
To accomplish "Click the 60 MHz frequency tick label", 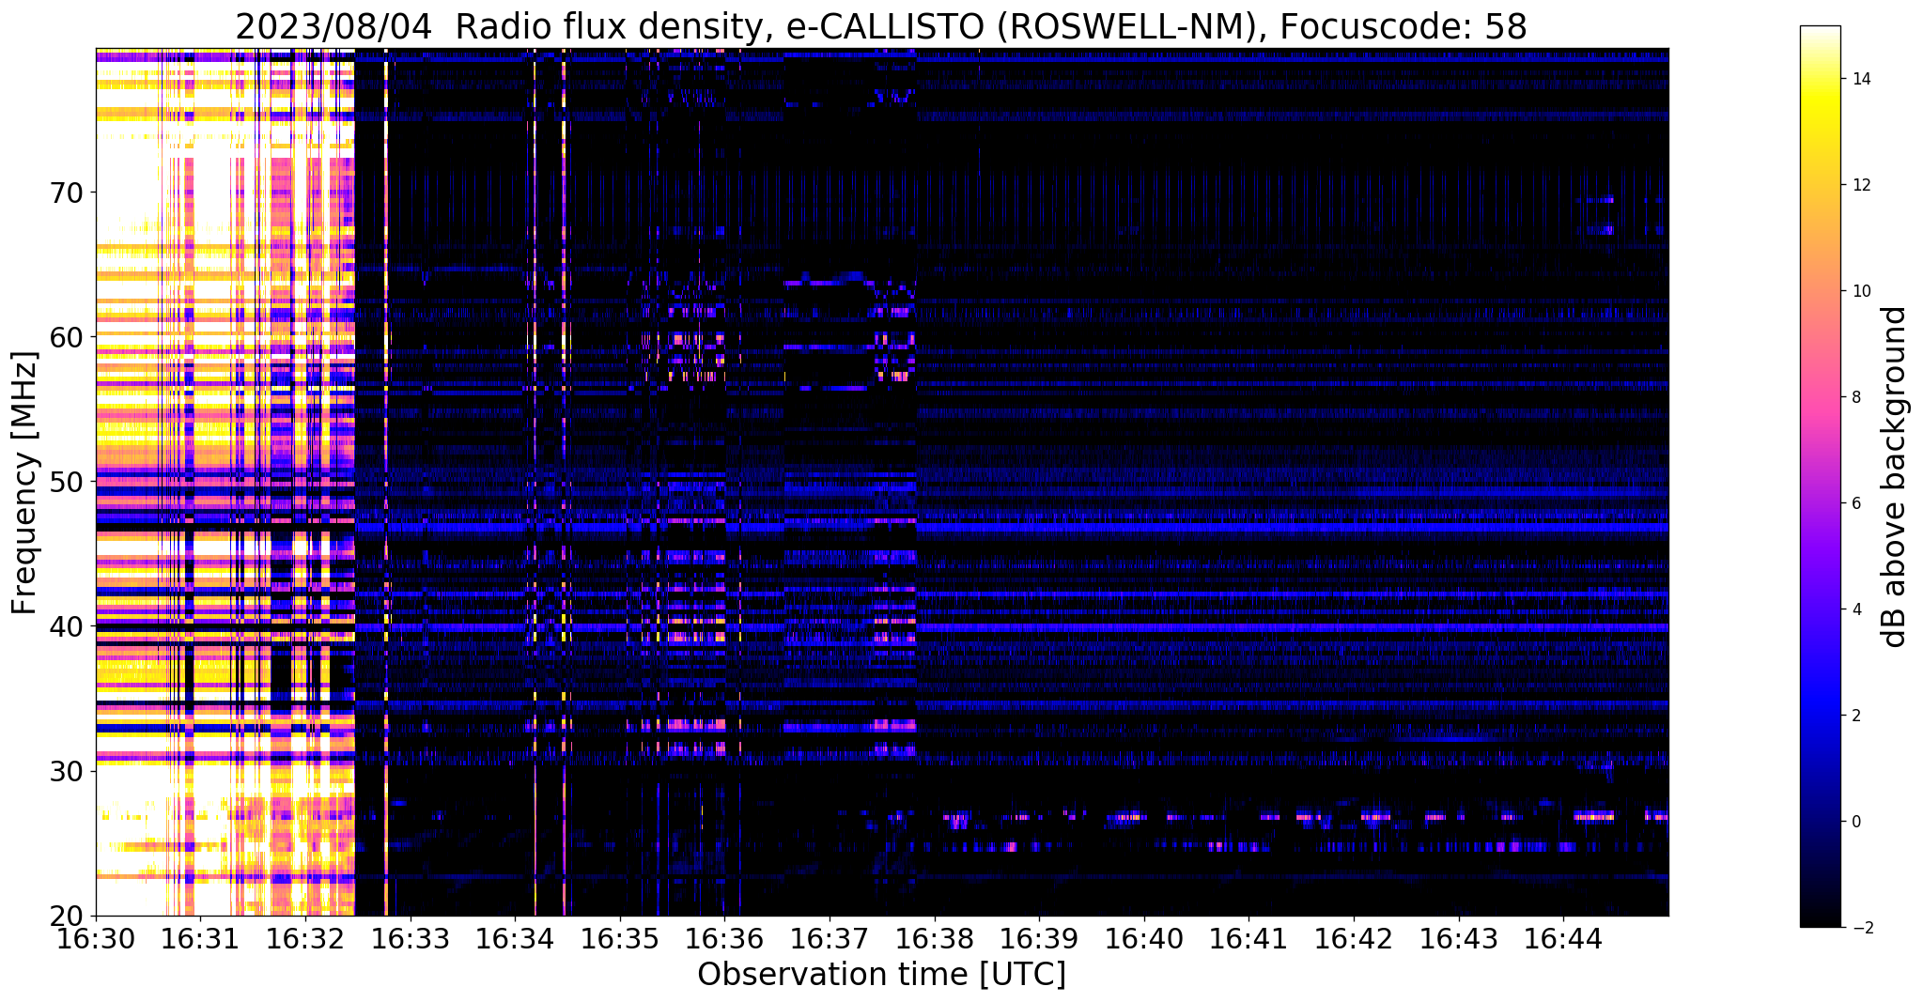I will (x=66, y=337).
